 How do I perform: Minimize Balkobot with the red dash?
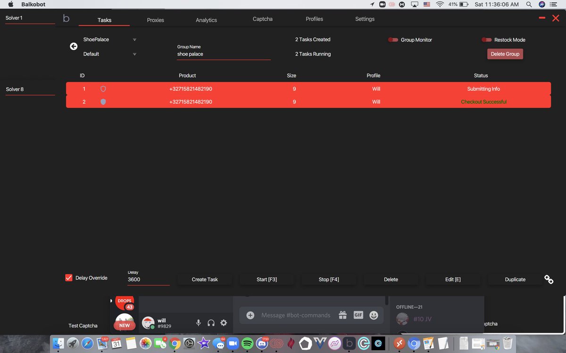542,18
